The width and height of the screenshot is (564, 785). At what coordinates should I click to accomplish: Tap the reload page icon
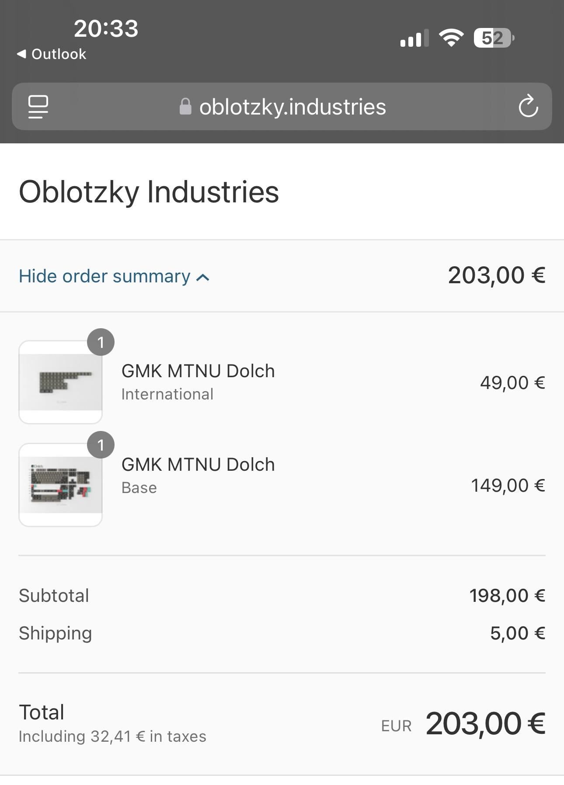pos(528,106)
